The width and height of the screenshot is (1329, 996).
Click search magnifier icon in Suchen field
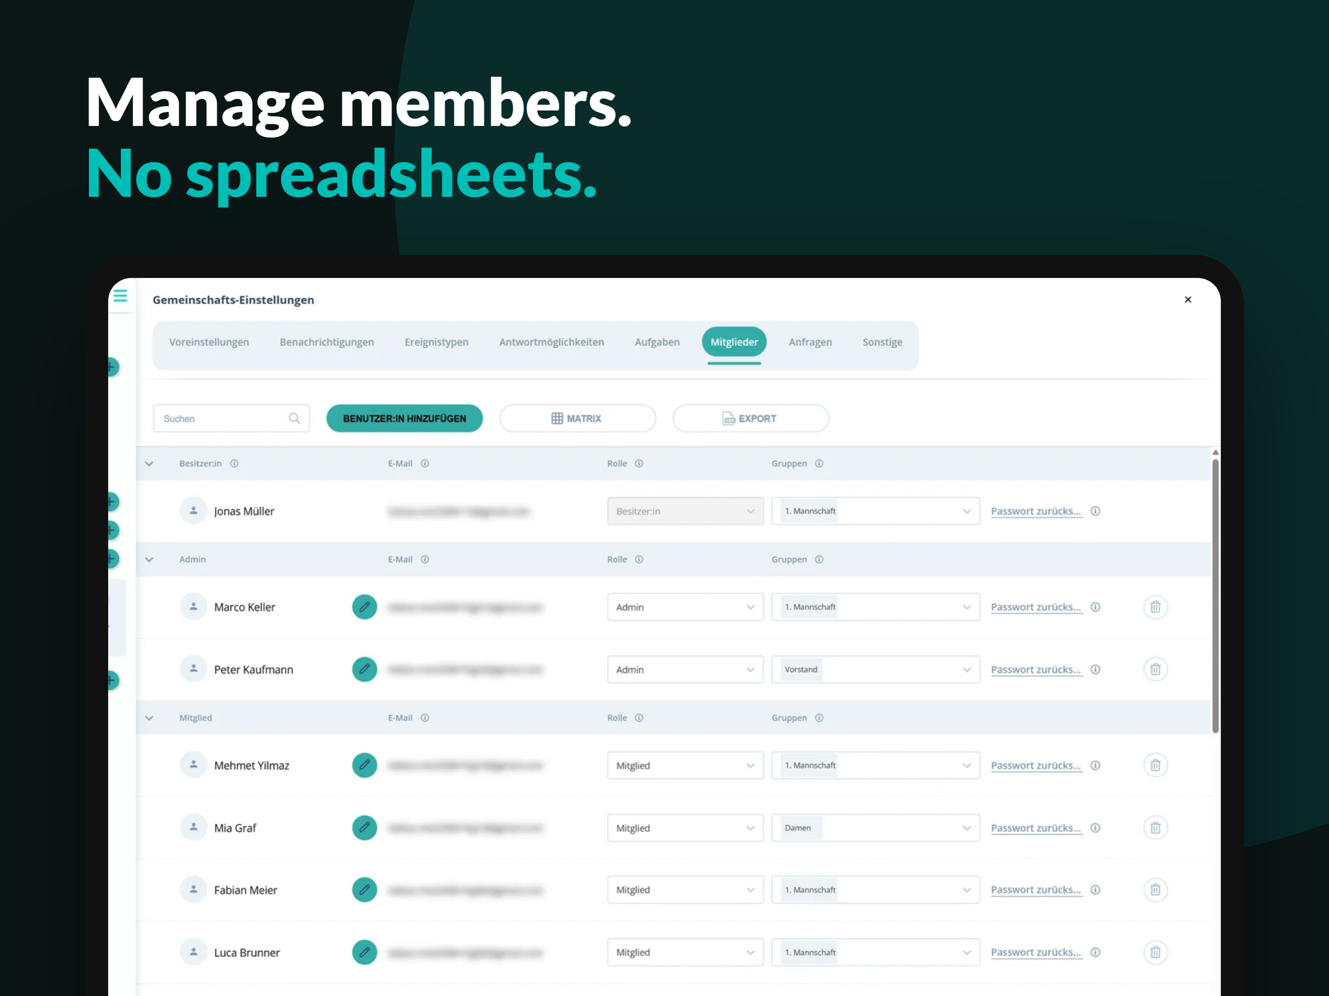tap(295, 418)
